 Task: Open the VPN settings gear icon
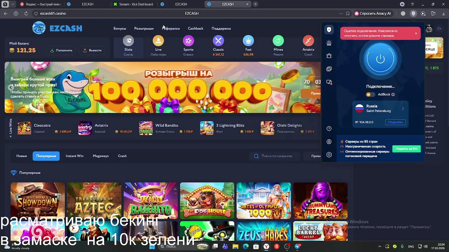(x=329, y=155)
